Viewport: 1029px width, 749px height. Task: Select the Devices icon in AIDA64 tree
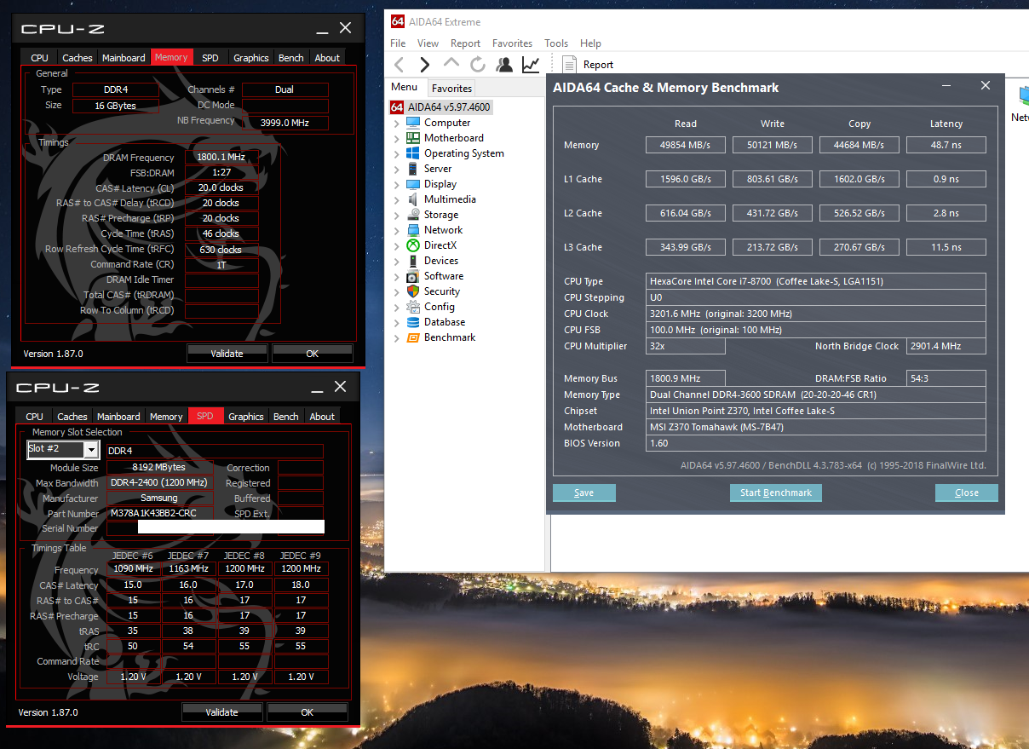pos(412,261)
